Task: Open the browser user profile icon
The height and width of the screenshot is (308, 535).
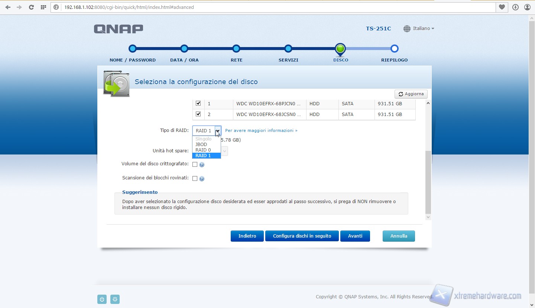Action: 527,7
